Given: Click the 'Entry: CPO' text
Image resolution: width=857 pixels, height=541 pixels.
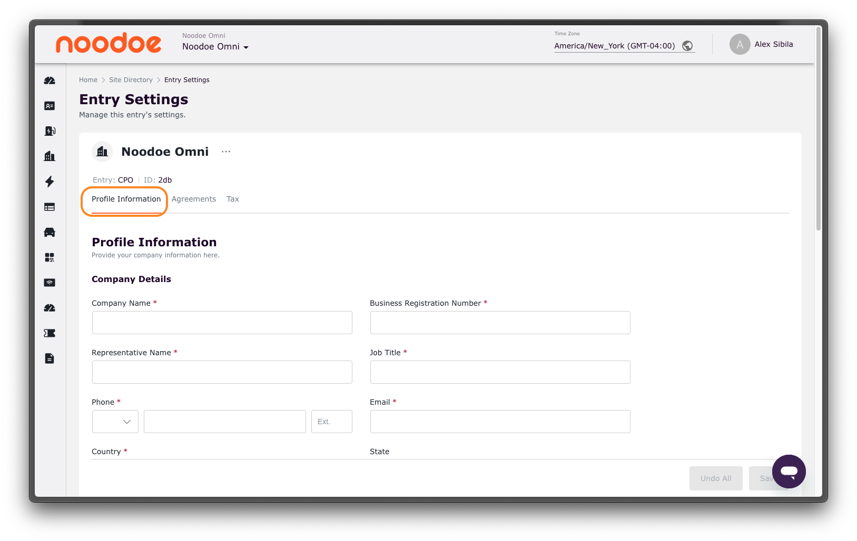Looking at the screenshot, I should (x=113, y=180).
